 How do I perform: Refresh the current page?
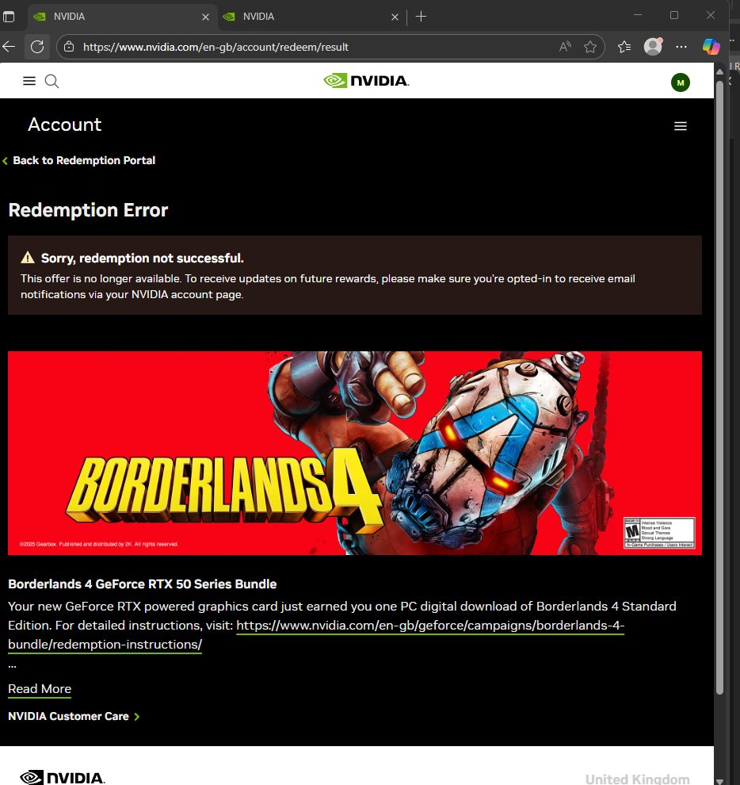tap(37, 47)
